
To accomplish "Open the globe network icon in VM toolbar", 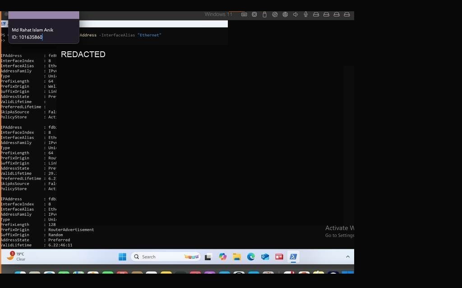I will (285, 14).
